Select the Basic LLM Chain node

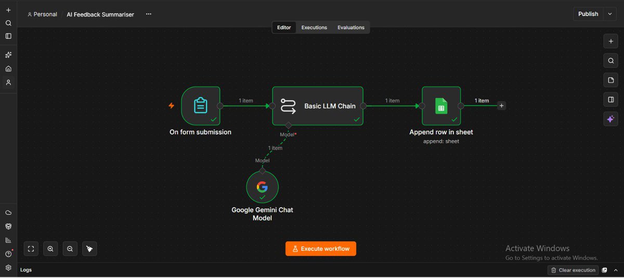(318, 106)
